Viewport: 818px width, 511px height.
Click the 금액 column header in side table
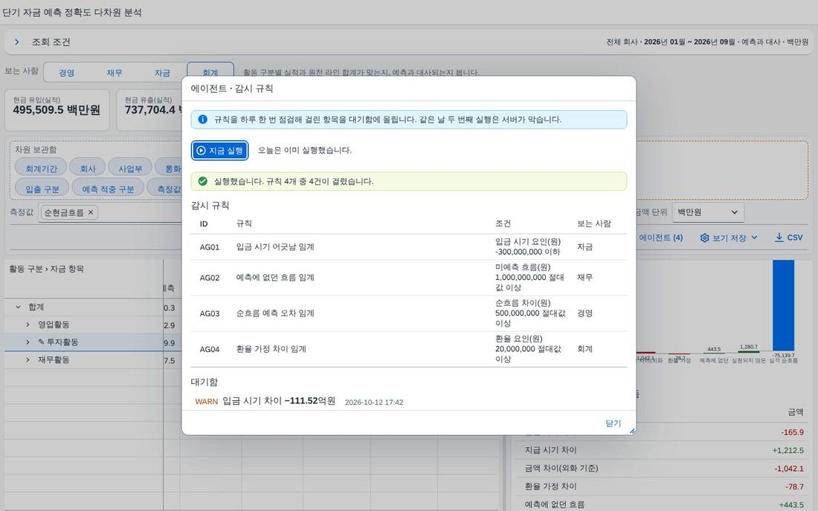[x=795, y=412]
